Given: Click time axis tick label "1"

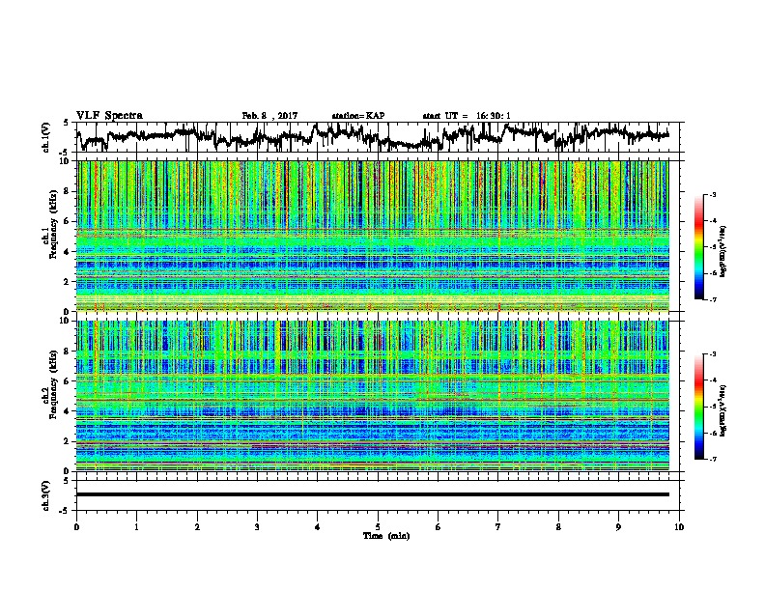Looking at the screenshot, I should [x=136, y=527].
